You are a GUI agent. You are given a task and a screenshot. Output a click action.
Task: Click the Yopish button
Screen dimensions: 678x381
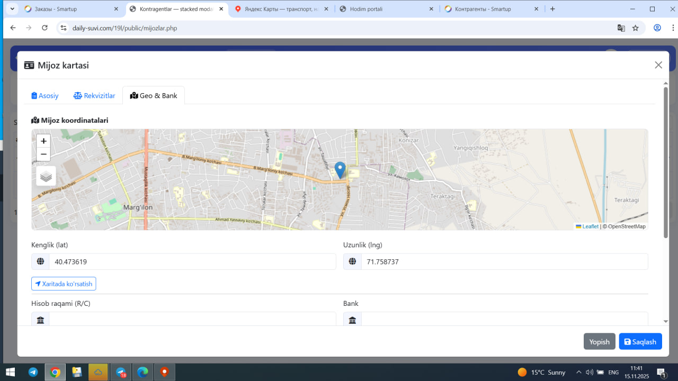tap(600, 342)
